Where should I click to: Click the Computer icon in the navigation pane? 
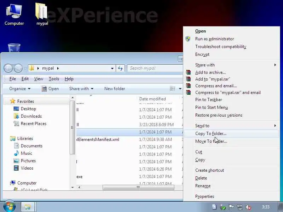13,183
